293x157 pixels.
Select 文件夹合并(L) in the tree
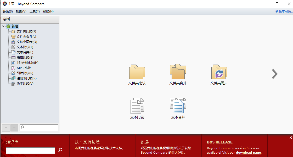[26, 37]
